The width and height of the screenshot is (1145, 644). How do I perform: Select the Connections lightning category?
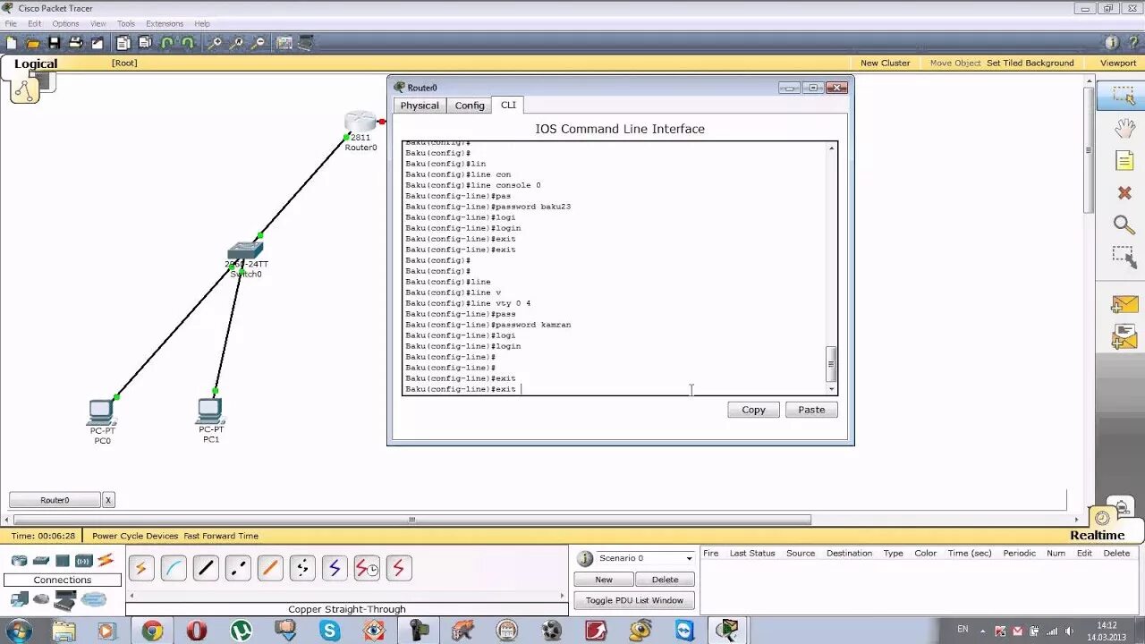click(x=106, y=561)
